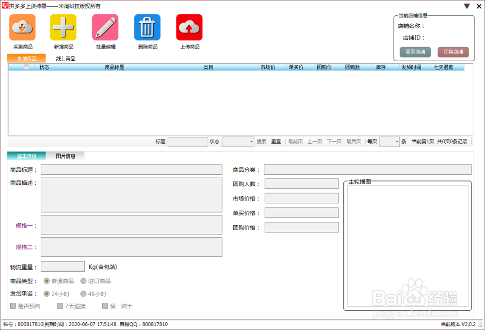The height and width of the screenshot is (330, 485).
Task: Open the 状态 filter dropdown
Action: pyautogui.click(x=238, y=142)
